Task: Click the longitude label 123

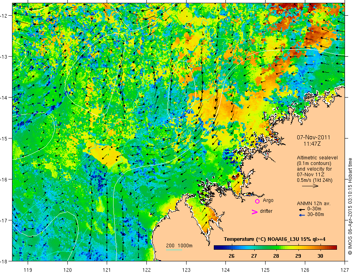Action: [x=186, y=270]
